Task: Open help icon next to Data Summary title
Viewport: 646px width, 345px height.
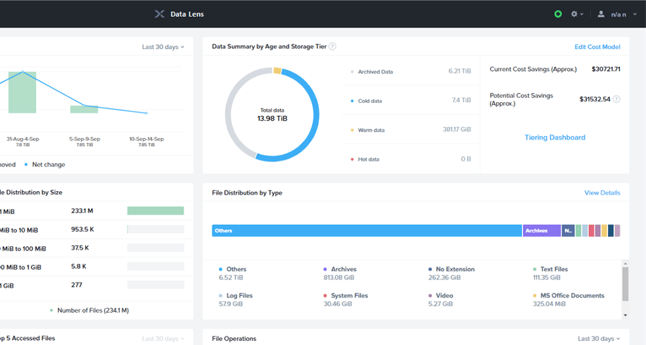Action: click(333, 46)
